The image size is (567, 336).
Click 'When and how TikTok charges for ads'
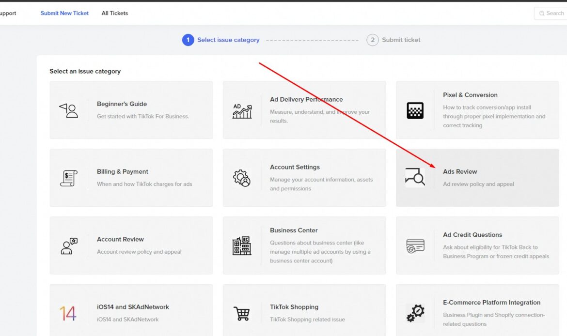(144, 184)
